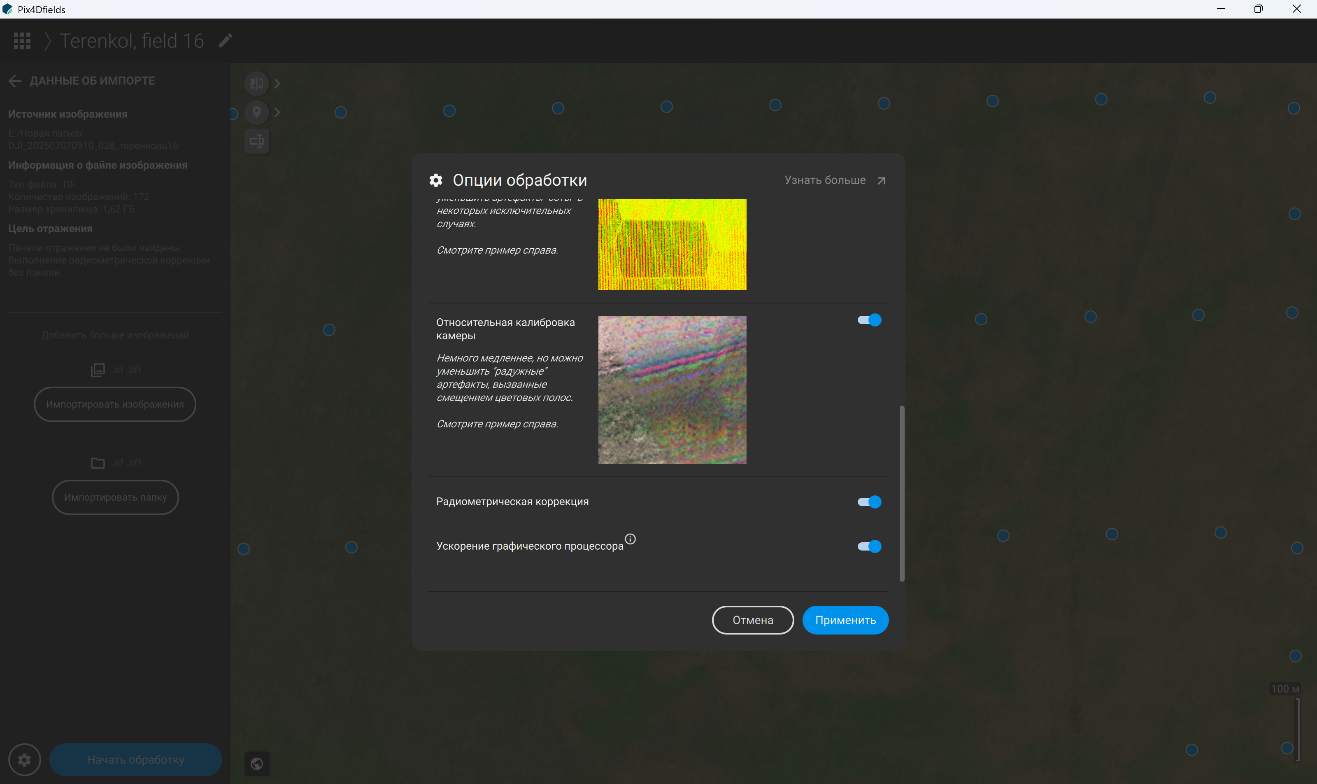Click the processing options dialog scrollbar

pos(902,493)
